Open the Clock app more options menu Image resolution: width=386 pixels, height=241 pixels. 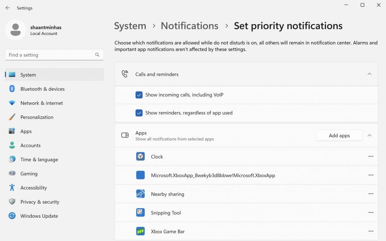(371, 156)
